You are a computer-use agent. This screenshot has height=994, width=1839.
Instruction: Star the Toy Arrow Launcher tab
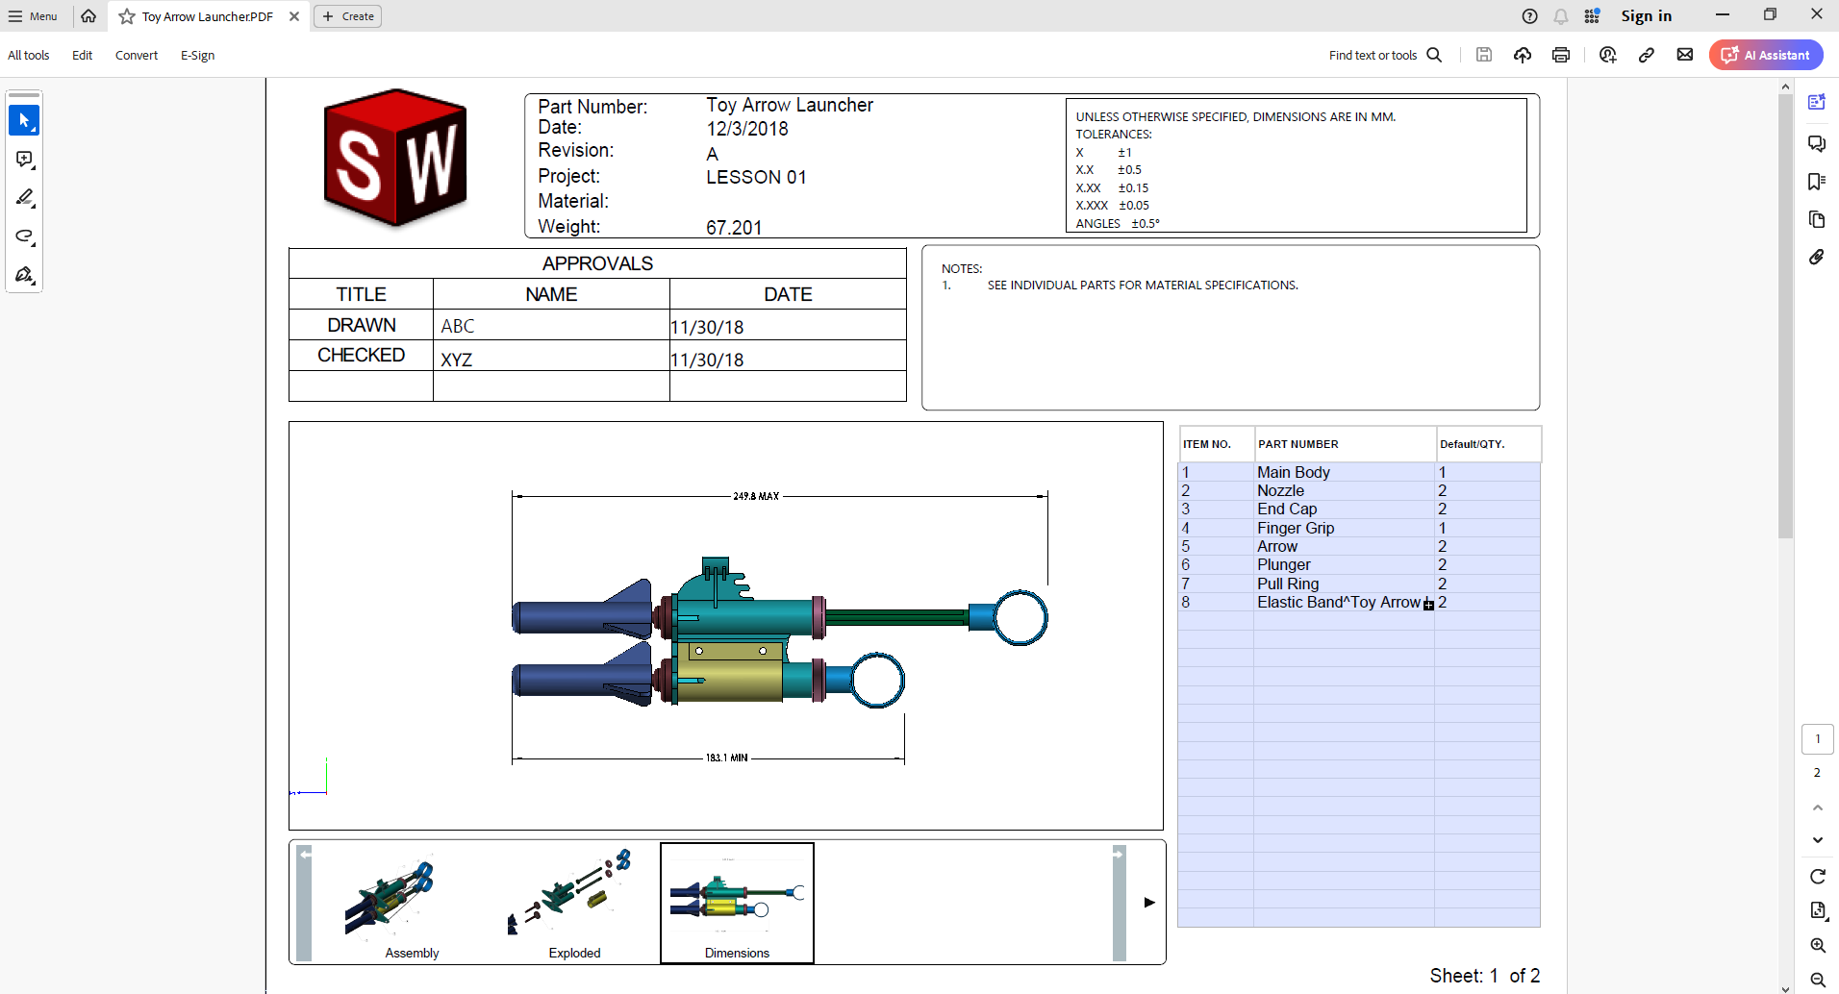pos(127,16)
